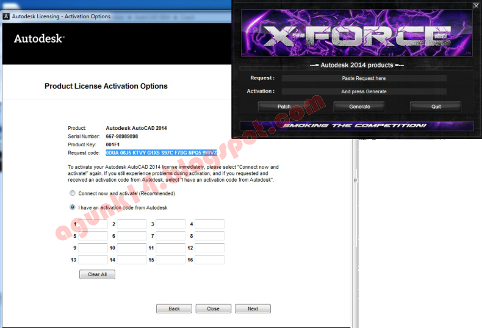Proceed with the Next button
Viewport: 482px width, 328px height.
tap(253, 308)
